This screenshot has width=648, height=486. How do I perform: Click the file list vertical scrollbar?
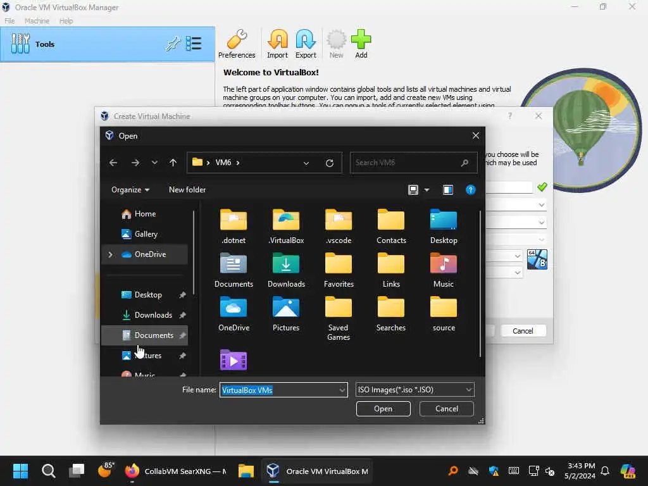tap(480, 284)
